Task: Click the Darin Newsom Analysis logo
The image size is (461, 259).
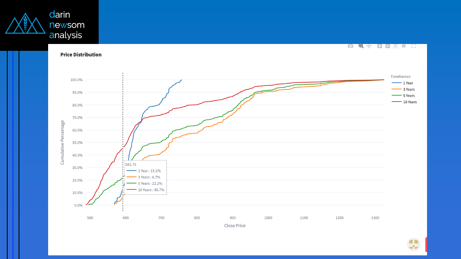Action: (x=49, y=25)
